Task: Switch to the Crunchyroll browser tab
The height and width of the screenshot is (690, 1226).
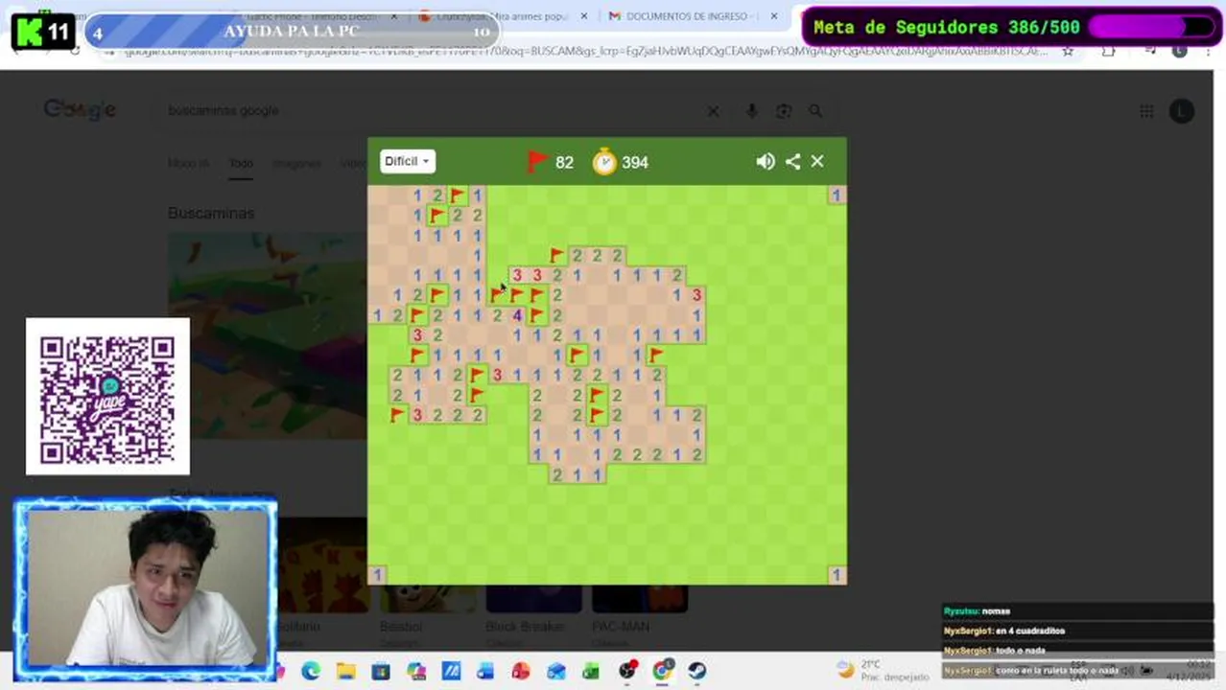Action: click(503, 16)
